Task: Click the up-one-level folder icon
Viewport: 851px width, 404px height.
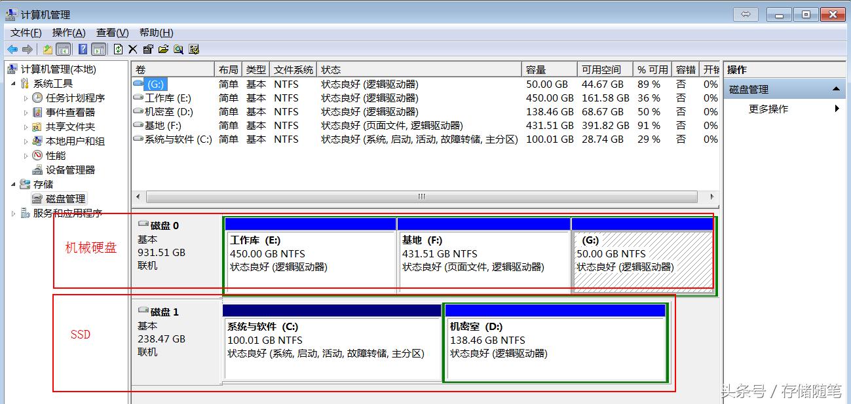Action: 48,49
